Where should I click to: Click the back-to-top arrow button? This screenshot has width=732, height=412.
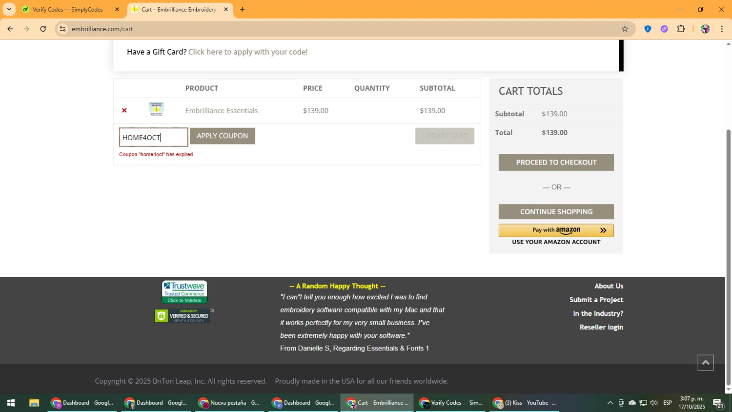coord(706,363)
